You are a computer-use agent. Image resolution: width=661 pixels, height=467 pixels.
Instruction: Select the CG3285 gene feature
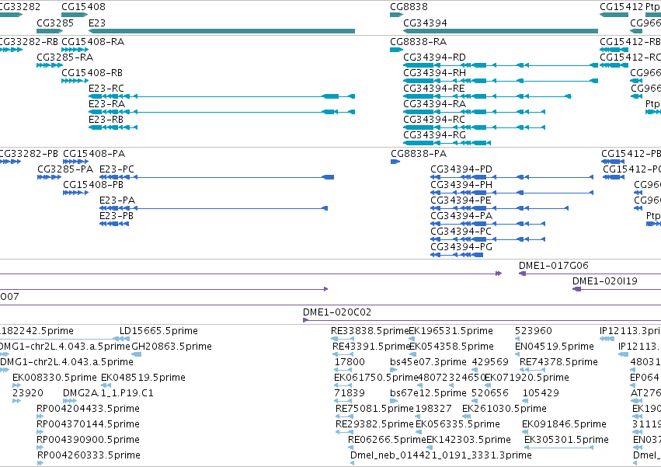[x=50, y=31]
